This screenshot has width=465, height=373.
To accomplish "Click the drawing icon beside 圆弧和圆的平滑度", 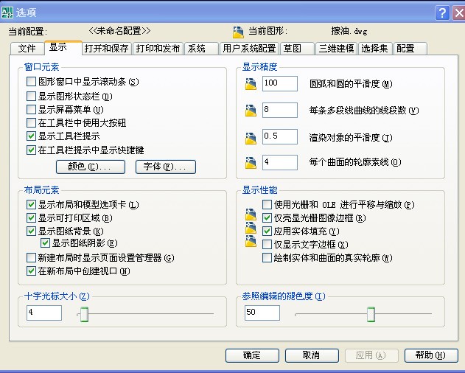I will click(251, 84).
